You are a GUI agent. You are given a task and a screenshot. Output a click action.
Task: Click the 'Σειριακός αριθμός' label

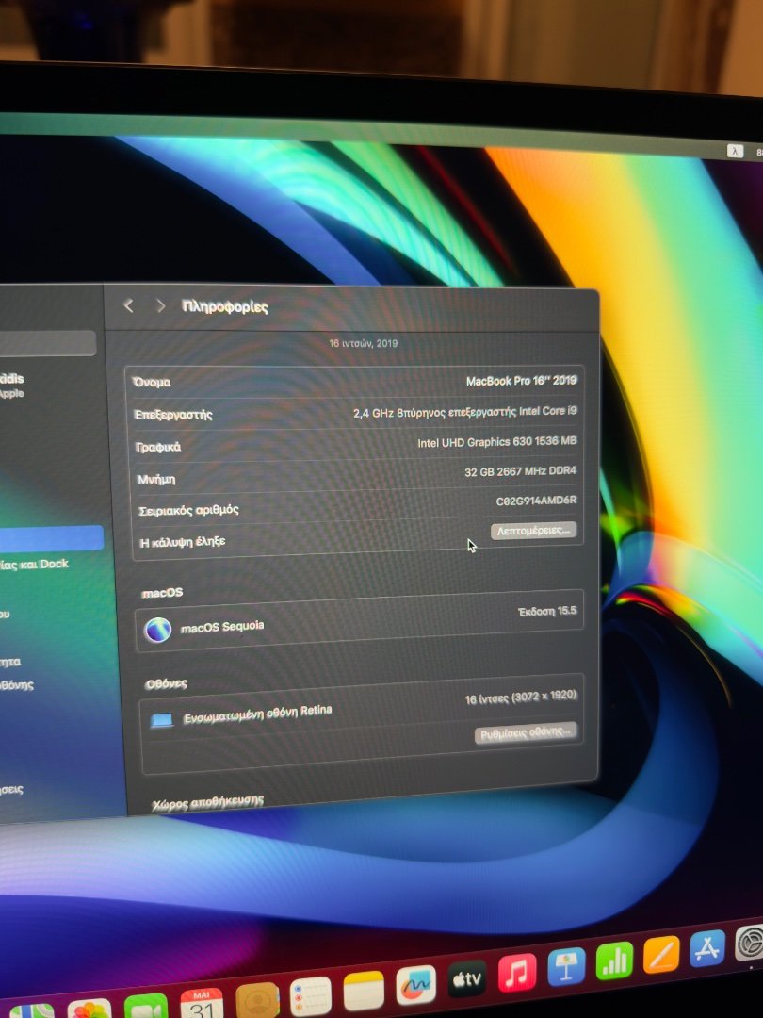[188, 510]
